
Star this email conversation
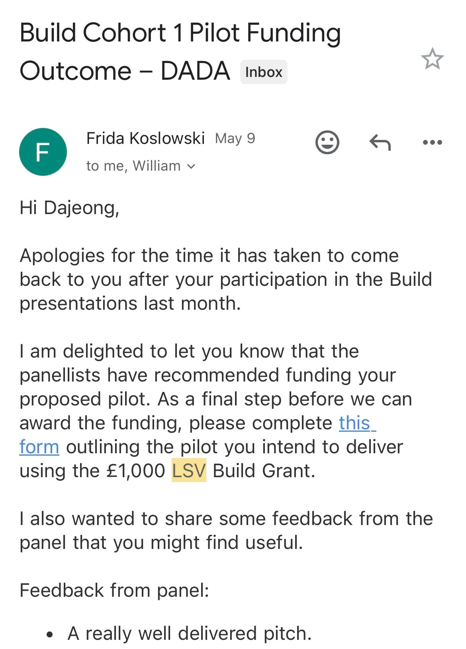click(432, 59)
